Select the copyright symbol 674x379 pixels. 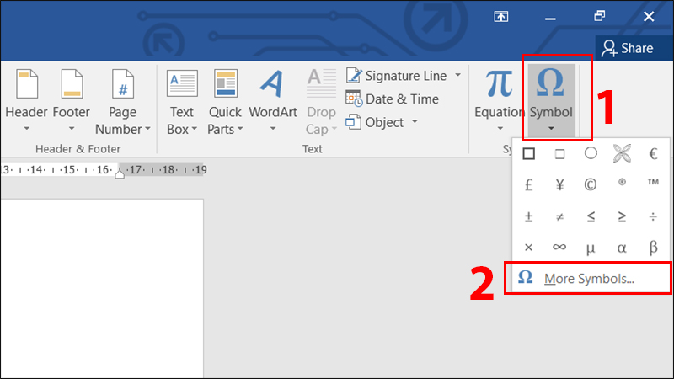[591, 185]
